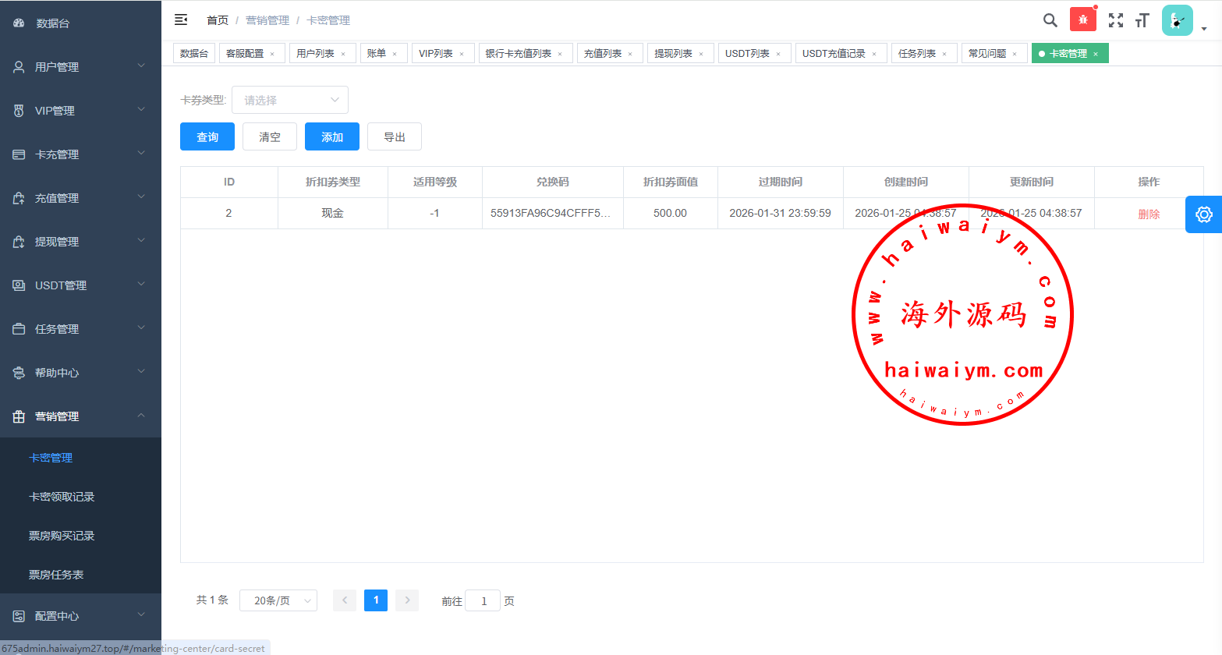1222x655 pixels.
Task: Close the USDT列表 tab
Action: point(778,54)
